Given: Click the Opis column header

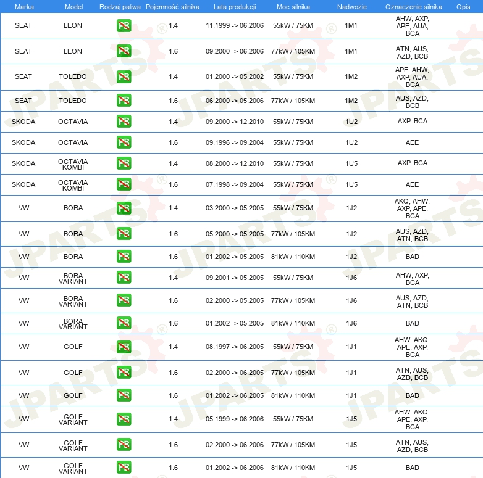Looking at the screenshot, I should tap(463, 7).
